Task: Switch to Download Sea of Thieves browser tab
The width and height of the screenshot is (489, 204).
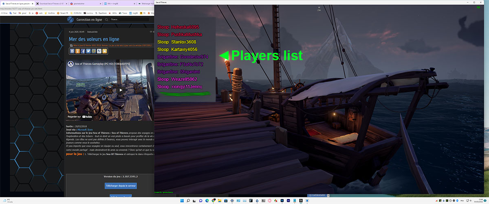Action: (52, 4)
